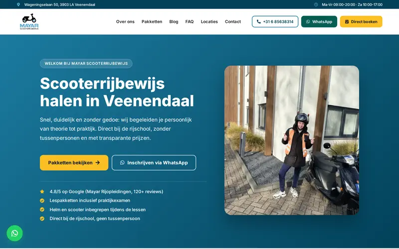399x249 pixels.
Task: Open the floating green WhatsApp chat bubble
Action: (14, 233)
